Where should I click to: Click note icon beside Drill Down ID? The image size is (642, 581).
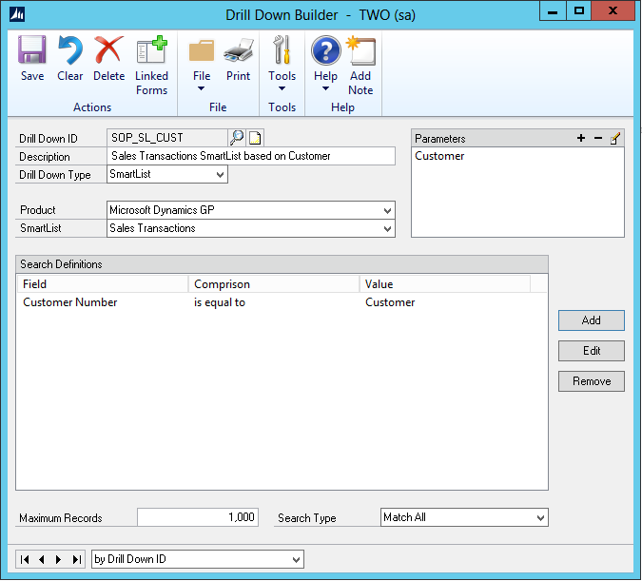[x=255, y=138]
